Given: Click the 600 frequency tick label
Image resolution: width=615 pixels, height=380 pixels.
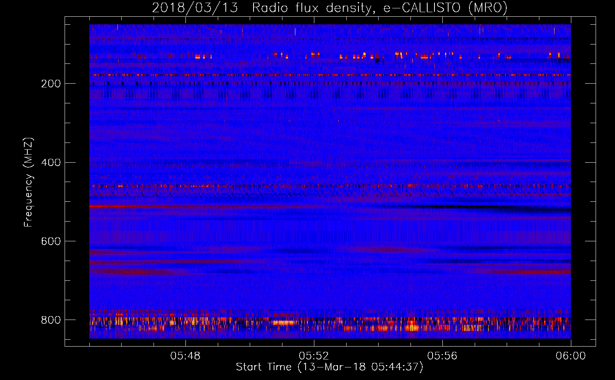Looking at the screenshot, I should 51,242.
